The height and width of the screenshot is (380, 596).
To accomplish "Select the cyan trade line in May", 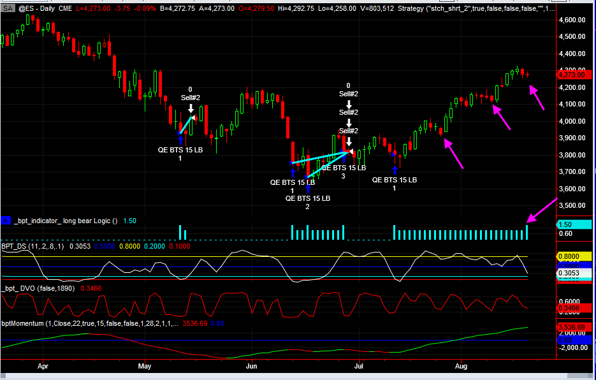I will click(185, 124).
